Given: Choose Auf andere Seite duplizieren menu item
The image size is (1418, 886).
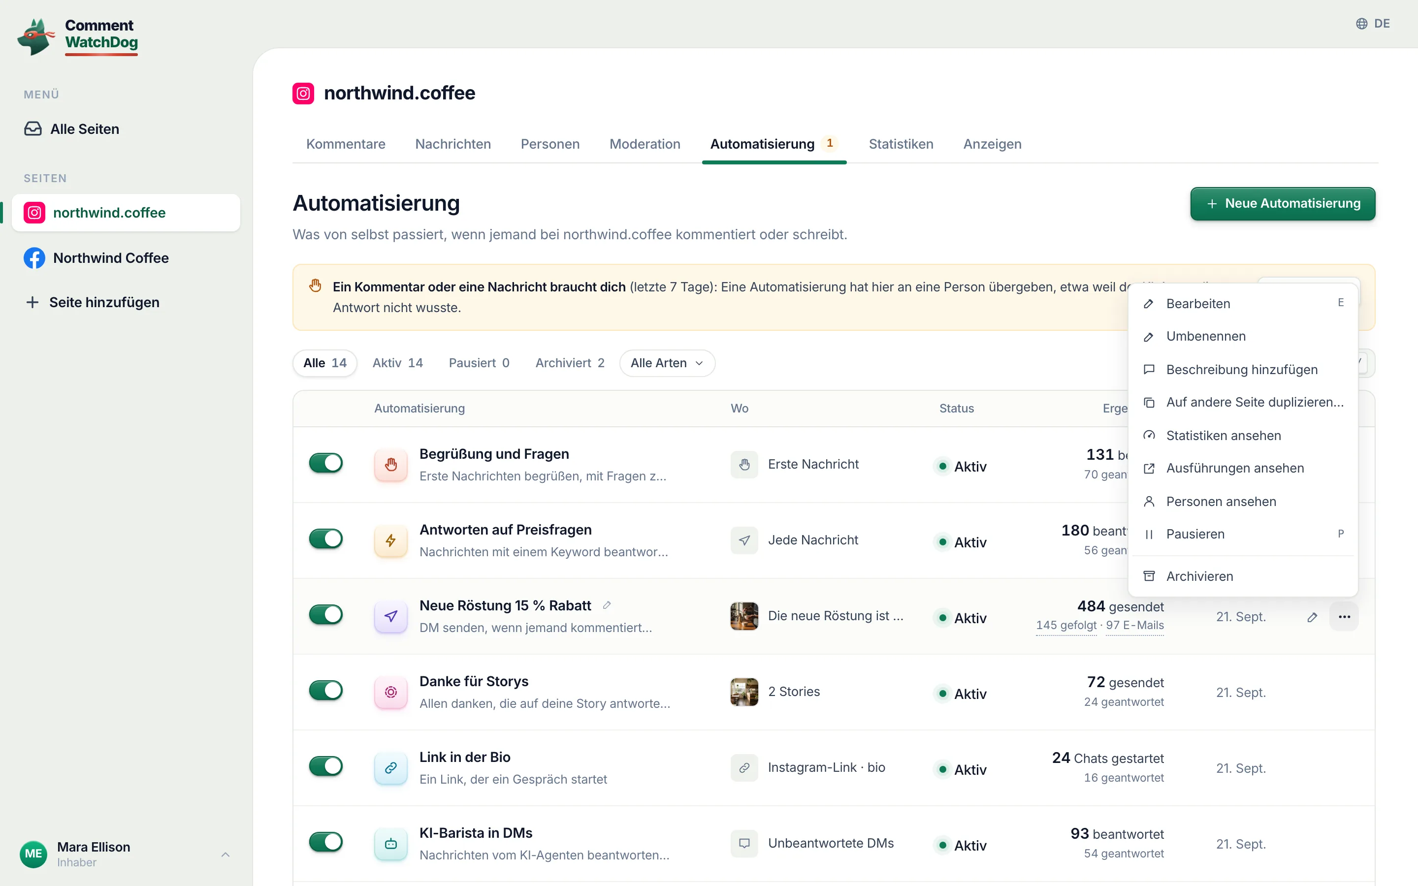Looking at the screenshot, I should (x=1243, y=403).
